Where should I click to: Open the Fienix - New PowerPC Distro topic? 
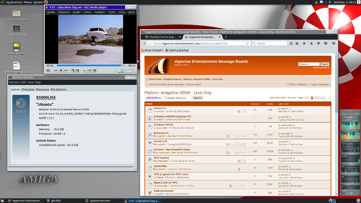click(173, 149)
